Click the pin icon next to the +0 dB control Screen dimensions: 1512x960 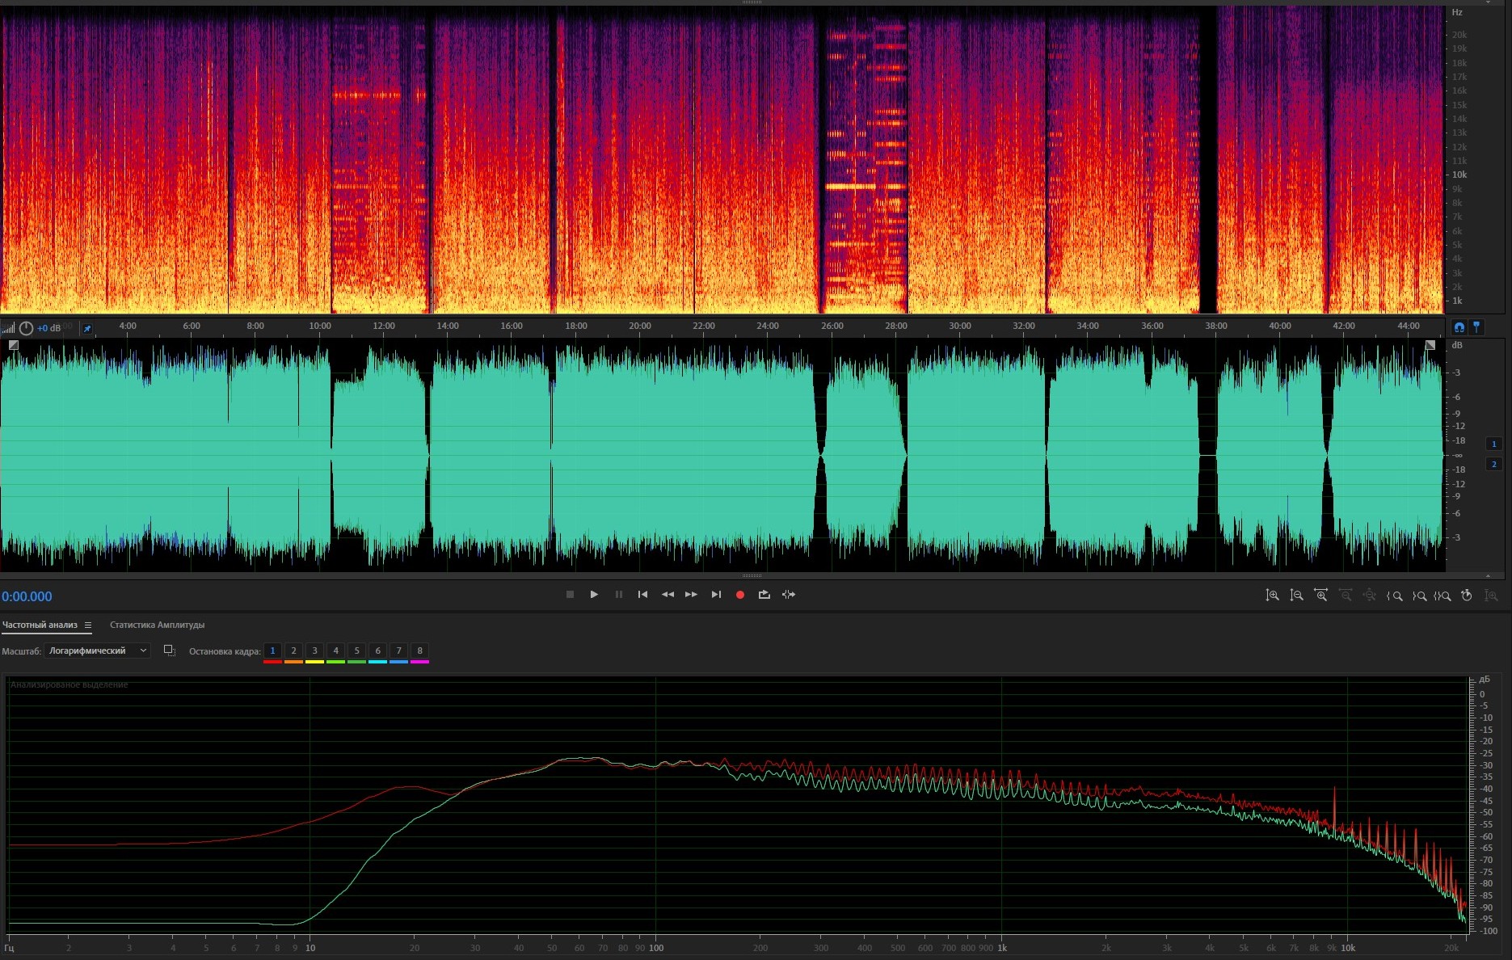pyautogui.click(x=87, y=328)
